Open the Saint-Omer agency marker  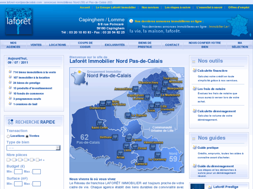pyautogui.click(x=100, y=123)
